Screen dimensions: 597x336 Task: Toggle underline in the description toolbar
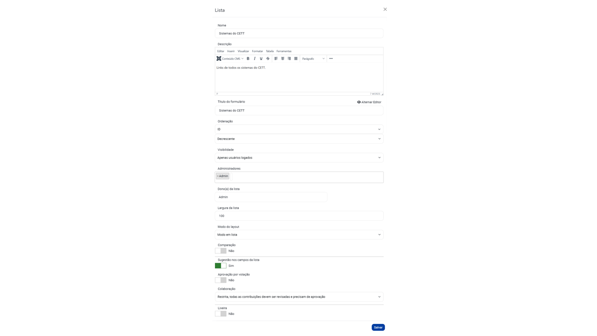pyautogui.click(x=261, y=59)
